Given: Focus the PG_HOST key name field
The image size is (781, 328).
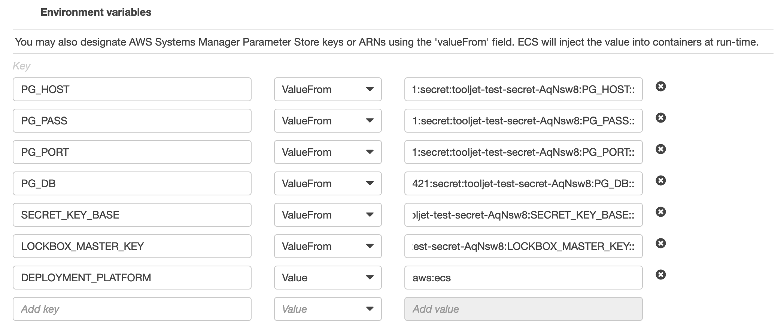Looking at the screenshot, I should 132,89.
